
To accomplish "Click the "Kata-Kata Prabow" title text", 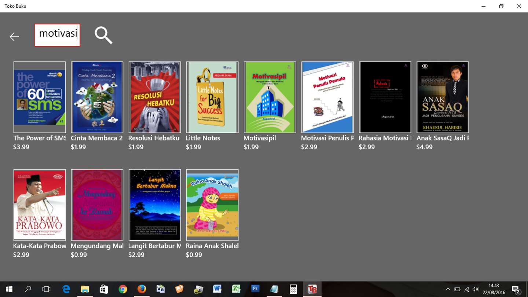I will 40,246.
